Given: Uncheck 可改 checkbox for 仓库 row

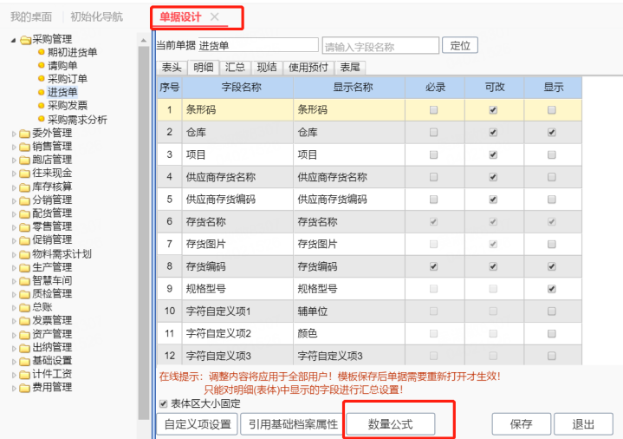Looking at the screenshot, I should click(493, 132).
